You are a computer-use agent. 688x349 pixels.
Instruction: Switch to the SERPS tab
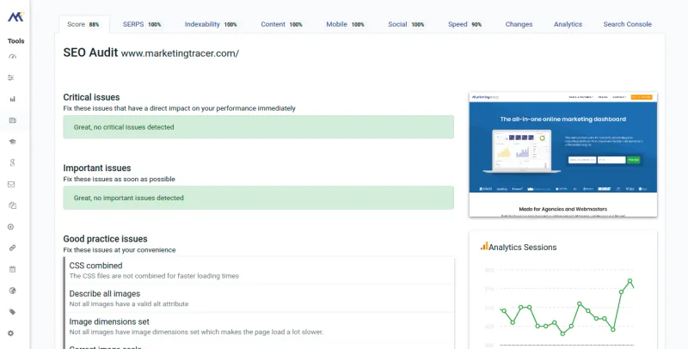tap(142, 25)
